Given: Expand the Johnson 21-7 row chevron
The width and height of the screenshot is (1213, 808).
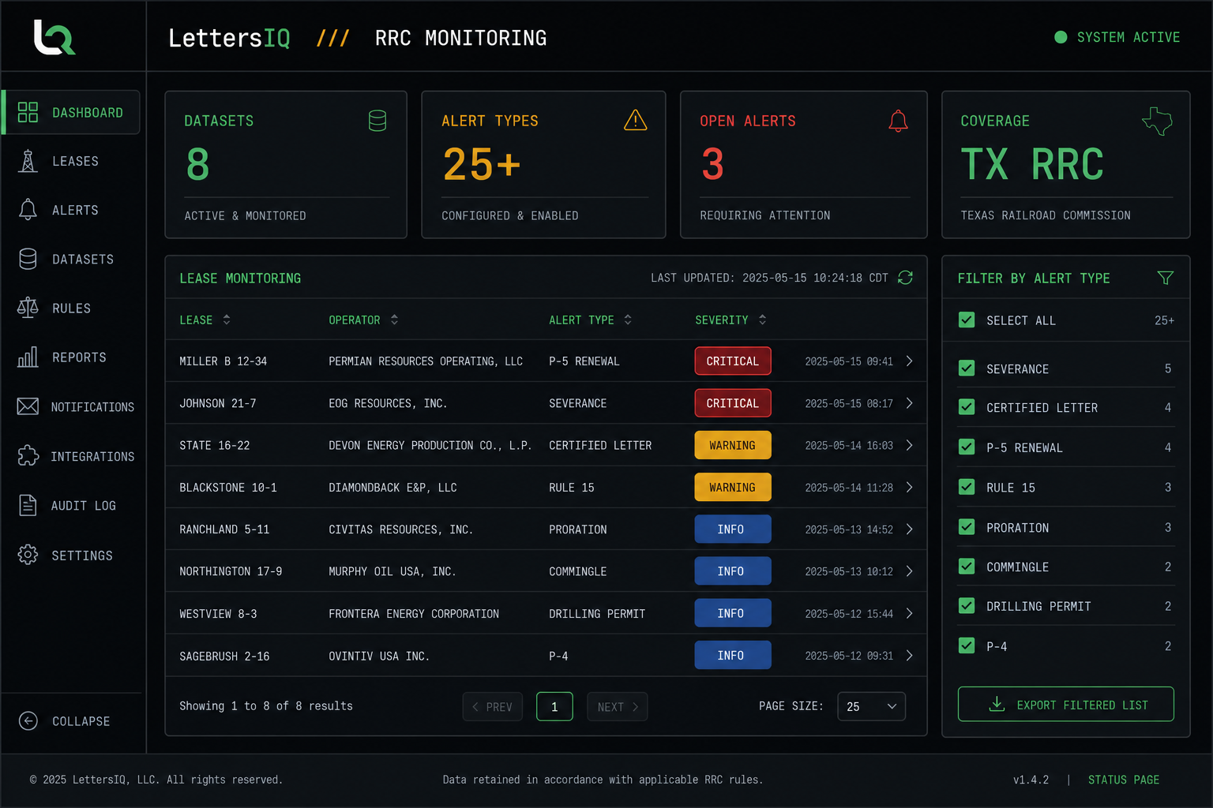Looking at the screenshot, I should [x=909, y=402].
